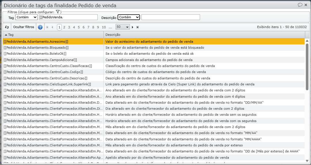Viewport: 311px width, 165px height.
Task: Click the Ocultar filtros button
Action: tap(24, 27)
